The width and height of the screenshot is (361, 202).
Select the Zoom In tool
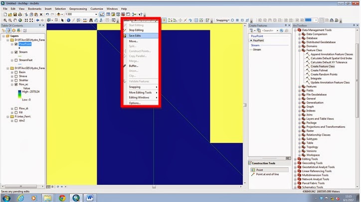tap(5, 20)
